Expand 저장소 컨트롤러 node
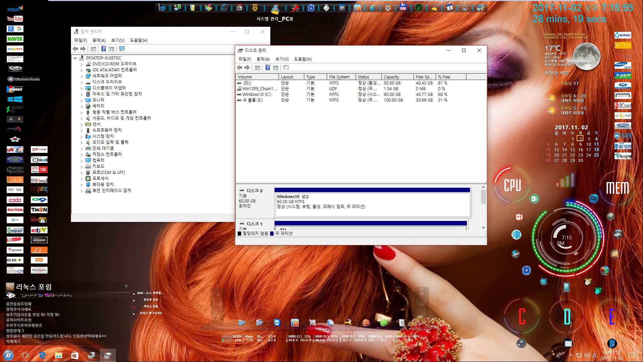Viewport: 643px width, 362px height. pyautogui.click(x=81, y=155)
